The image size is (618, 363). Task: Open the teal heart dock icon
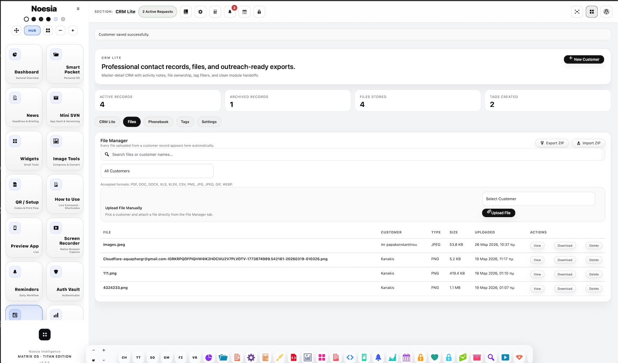(434, 358)
